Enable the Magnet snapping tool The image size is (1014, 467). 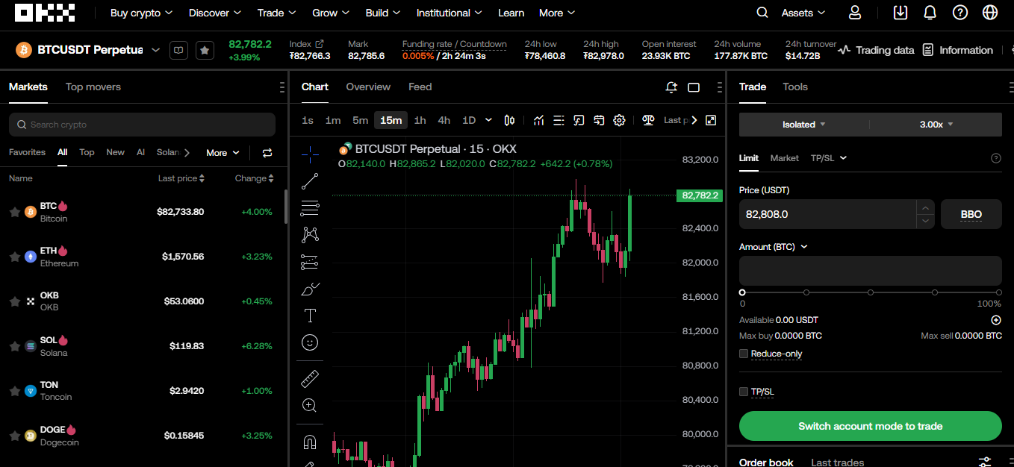[x=310, y=441]
